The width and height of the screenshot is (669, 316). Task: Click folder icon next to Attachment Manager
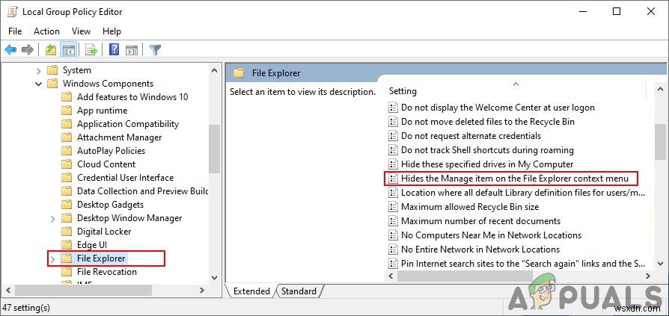(66, 137)
